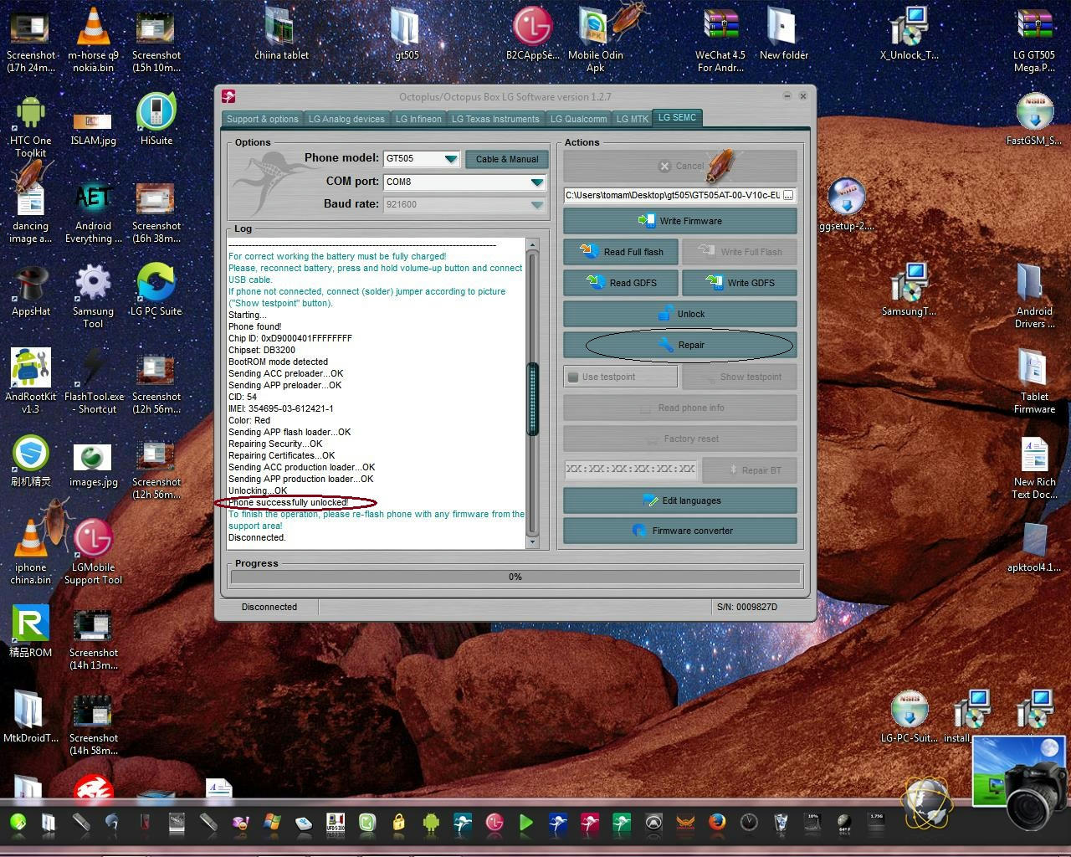
Task: Switch to LG MTK tab
Action: coord(633,119)
